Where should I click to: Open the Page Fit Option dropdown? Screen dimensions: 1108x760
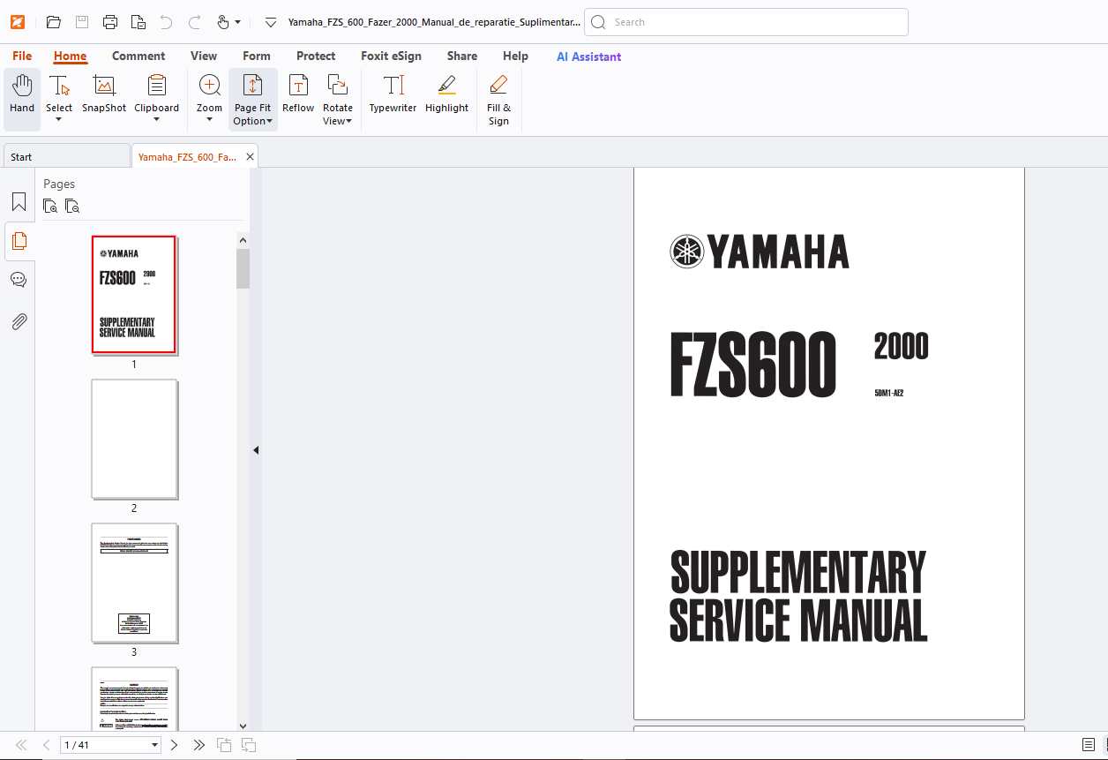point(252,100)
